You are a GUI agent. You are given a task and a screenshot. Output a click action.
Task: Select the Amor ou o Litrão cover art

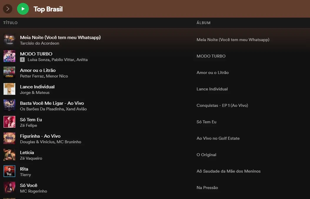(9, 72)
